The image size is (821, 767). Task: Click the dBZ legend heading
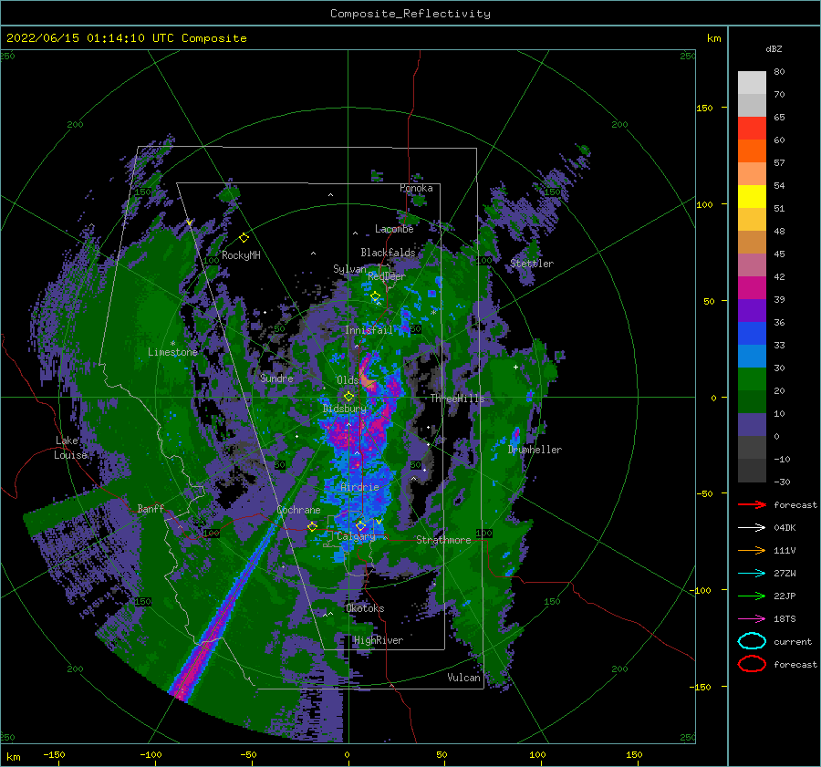(774, 48)
